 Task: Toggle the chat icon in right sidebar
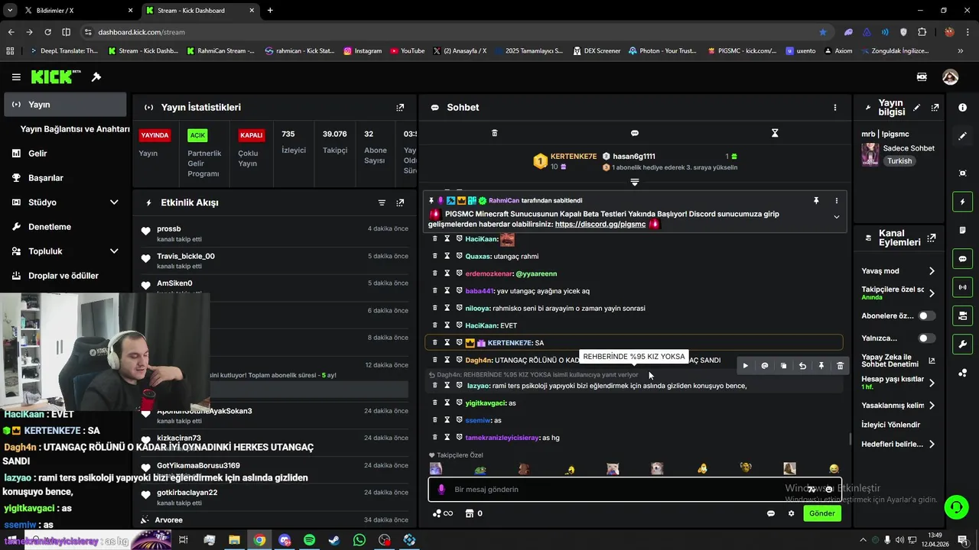(x=962, y=259)
